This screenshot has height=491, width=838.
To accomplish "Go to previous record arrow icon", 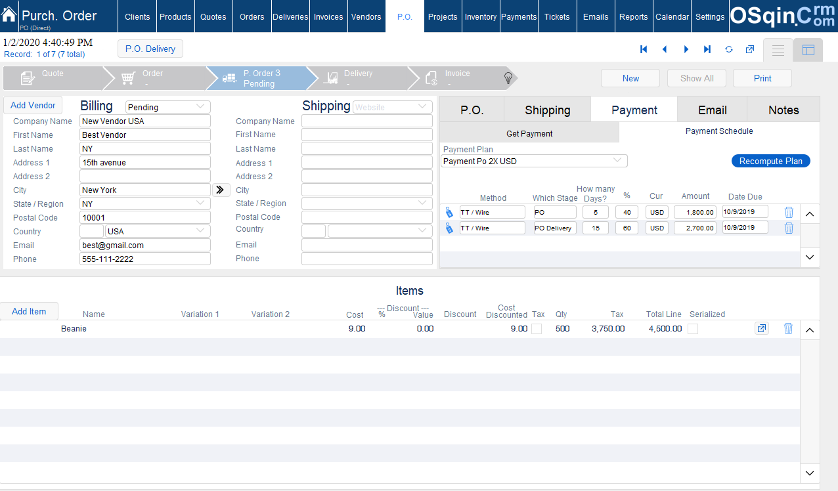I will click(665, 49).
